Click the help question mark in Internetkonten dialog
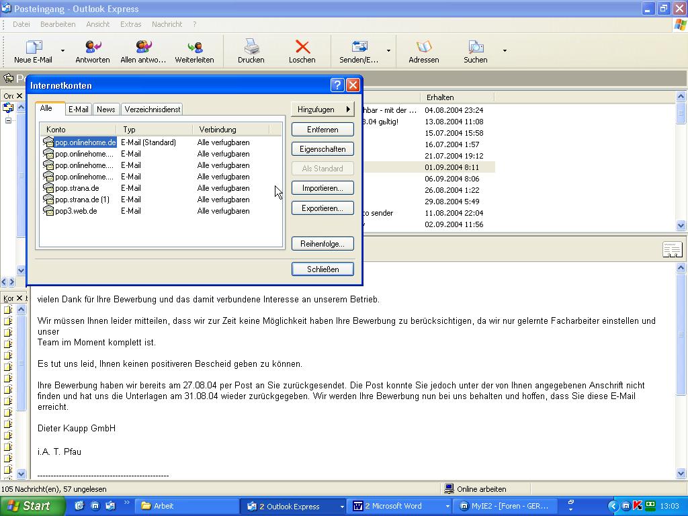Image resolution: width=688 pixels, height=516 pixels. pyautogui.click(x=337, y=85)
